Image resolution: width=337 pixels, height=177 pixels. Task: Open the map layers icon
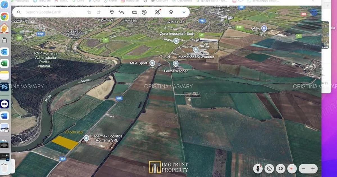tap(171, 12)
